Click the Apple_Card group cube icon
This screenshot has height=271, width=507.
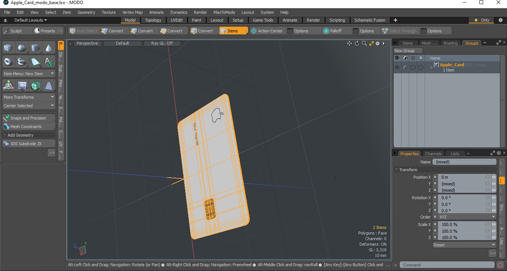[436, 64]
